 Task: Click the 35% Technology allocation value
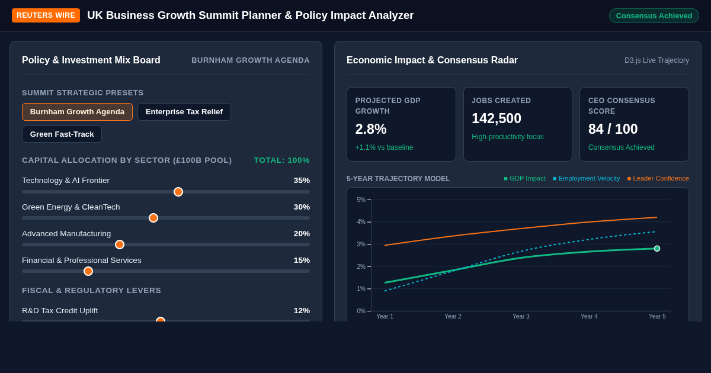coord(302,181)
